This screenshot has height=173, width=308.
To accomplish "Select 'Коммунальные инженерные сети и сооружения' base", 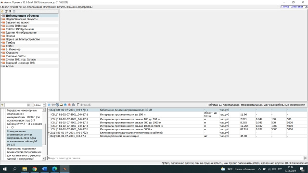I will (x=24, y=138).
